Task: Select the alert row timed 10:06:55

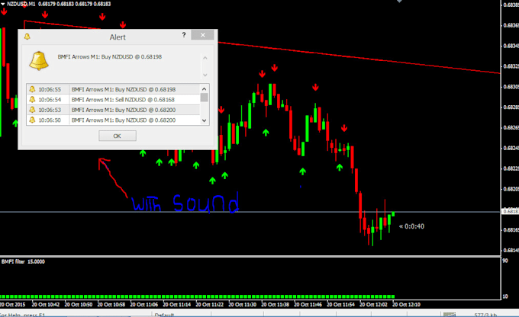Action: 113,89
